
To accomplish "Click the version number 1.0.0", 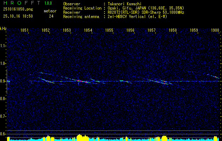I will click(x=48, y=3).
